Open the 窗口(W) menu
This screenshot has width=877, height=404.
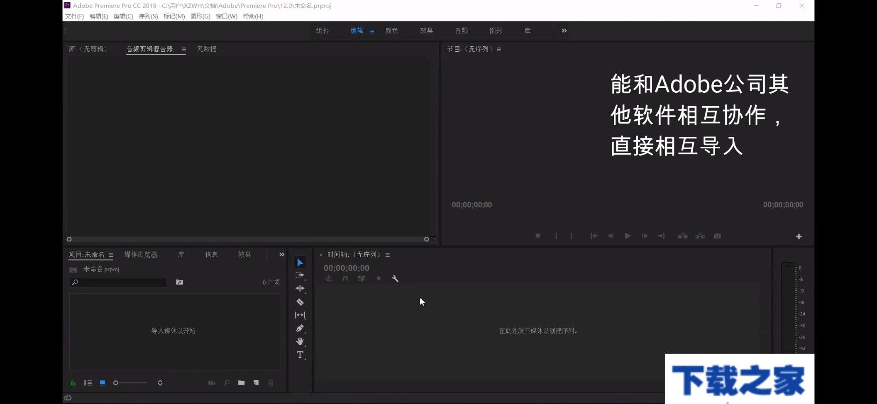227,16
